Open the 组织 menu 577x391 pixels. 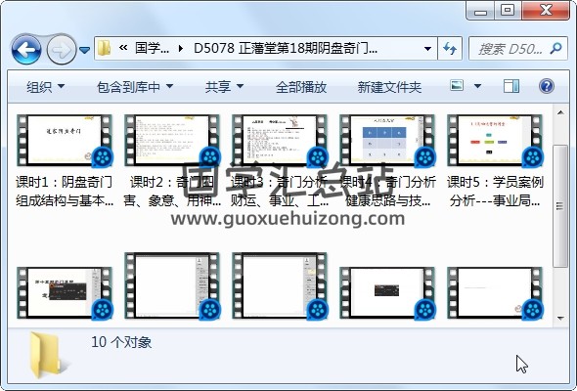[45, 87]
